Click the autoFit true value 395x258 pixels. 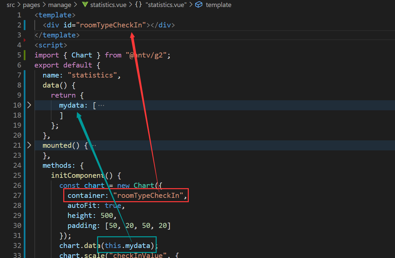113,206
